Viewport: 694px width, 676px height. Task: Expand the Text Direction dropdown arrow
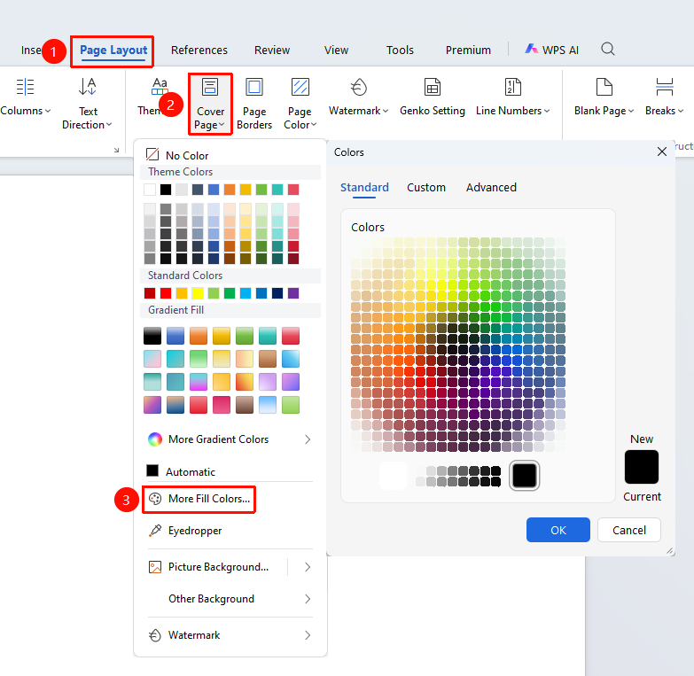pyautogui.click(x=109, y=125)
